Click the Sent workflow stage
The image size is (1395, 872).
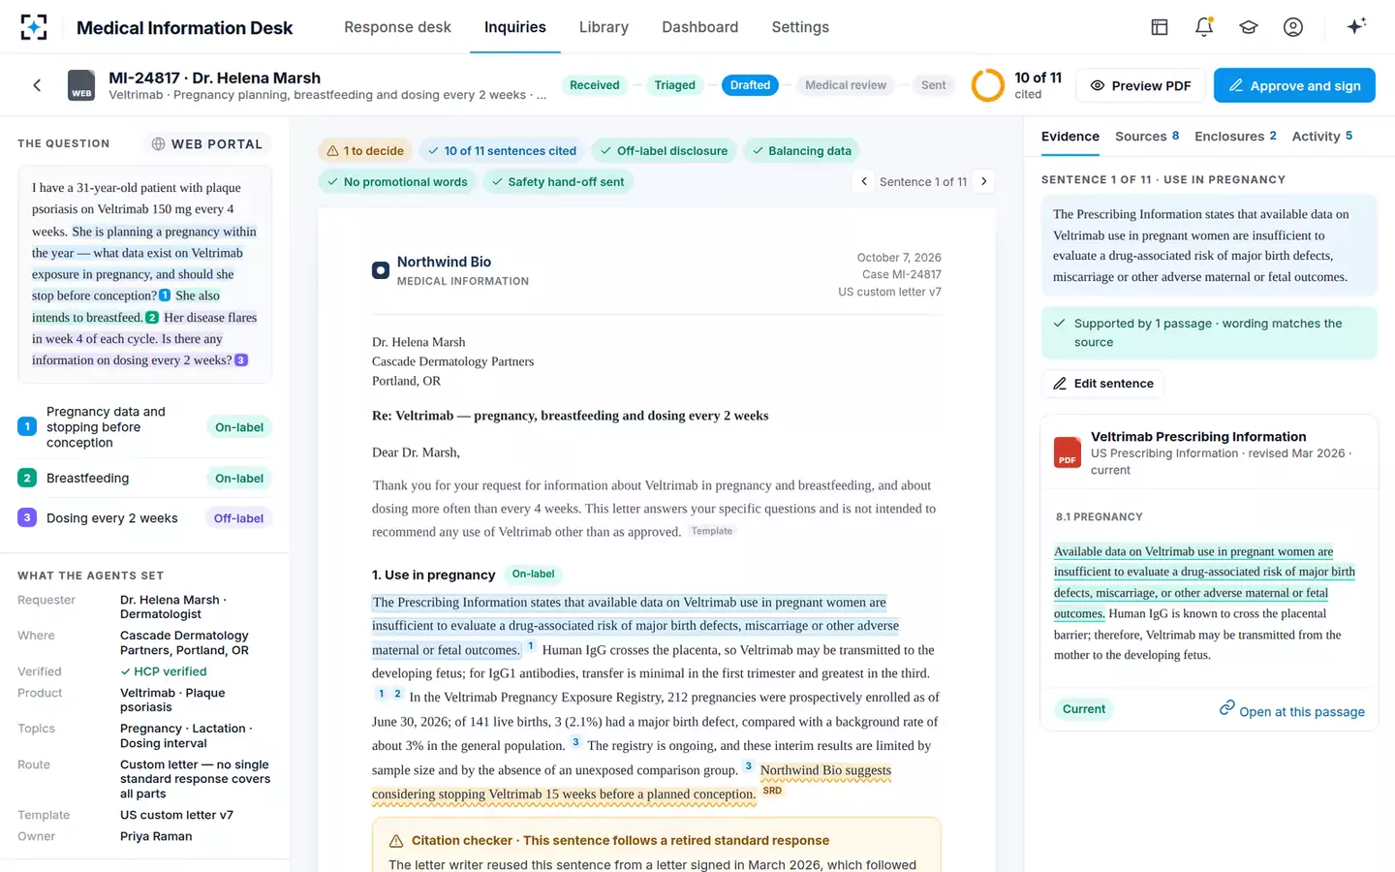(933, 85)
